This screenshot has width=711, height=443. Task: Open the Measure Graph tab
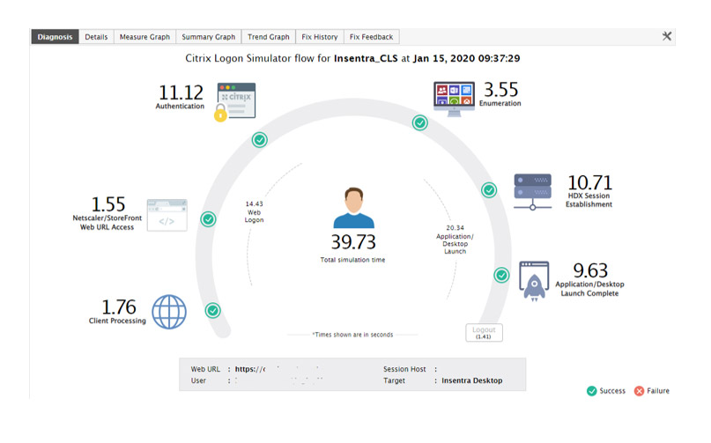pos(144,37)
